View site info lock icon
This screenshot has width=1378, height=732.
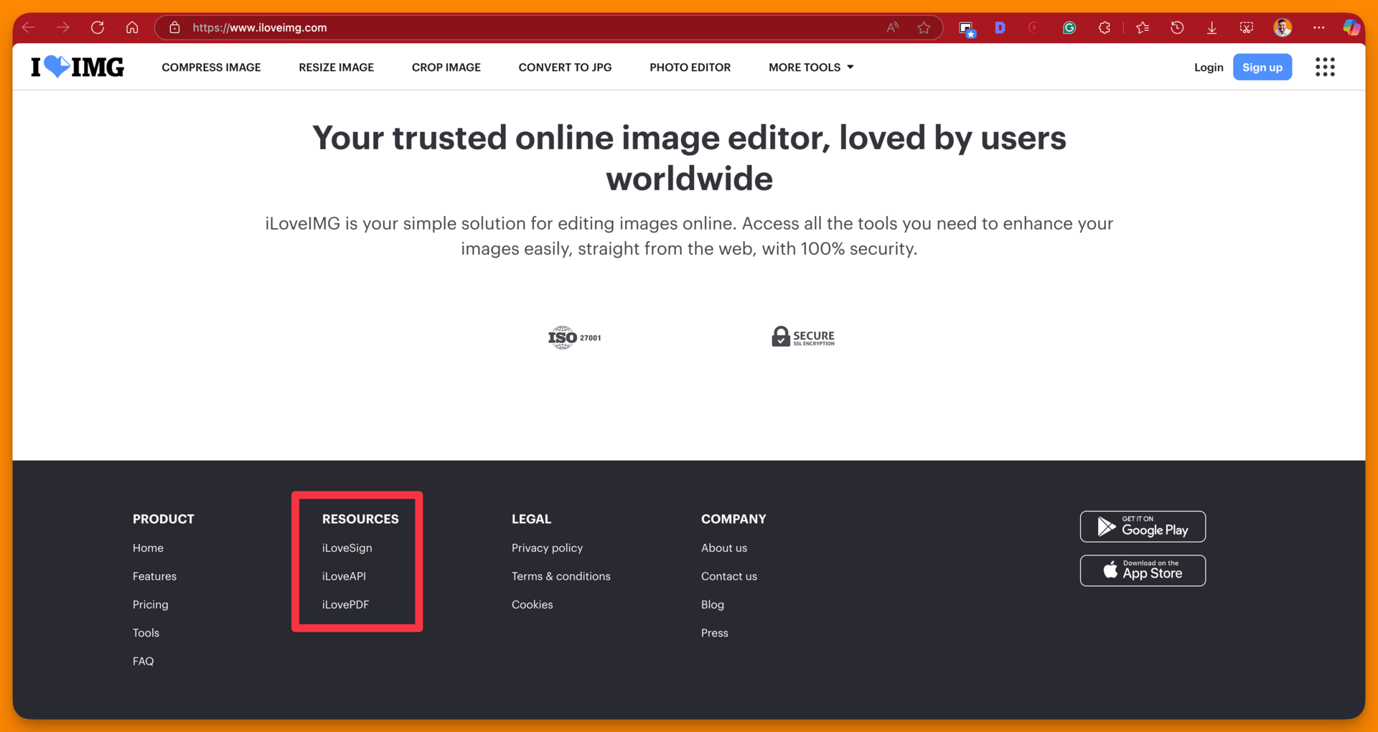click(174, 27)
